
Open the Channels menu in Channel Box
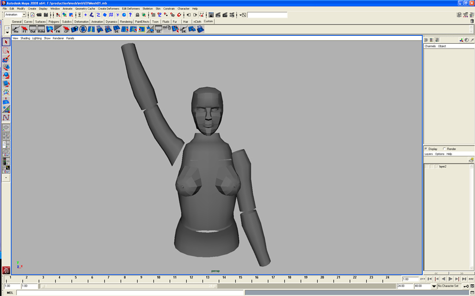pos(430,46)
